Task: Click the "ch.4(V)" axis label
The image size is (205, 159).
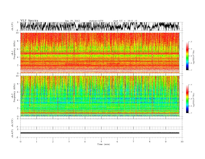Action: click(12, 133)
